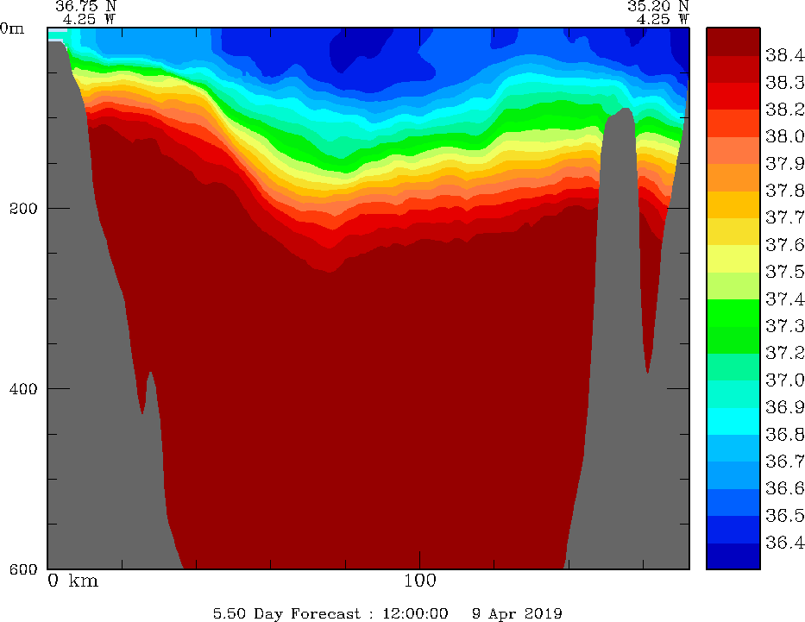The image size is (805, 622).
Task: Select the bright cyan swatch above 36.8
Action: (x=733, y=421)
